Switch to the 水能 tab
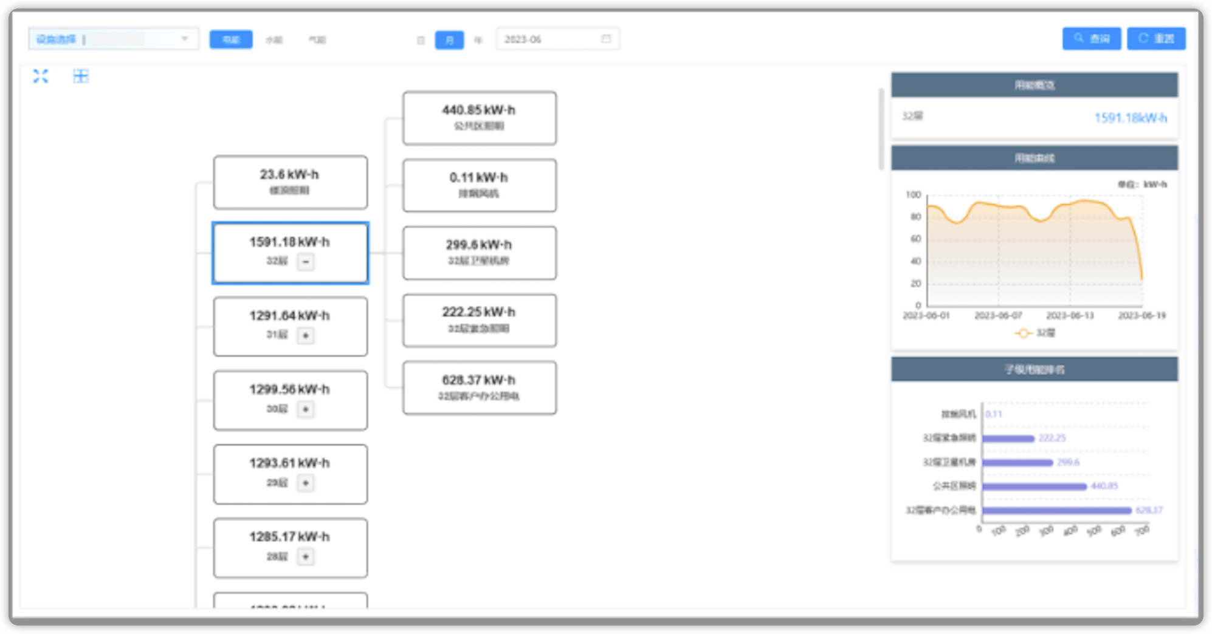The width and height of the screenshot is (1212, 634). [274, 40]
